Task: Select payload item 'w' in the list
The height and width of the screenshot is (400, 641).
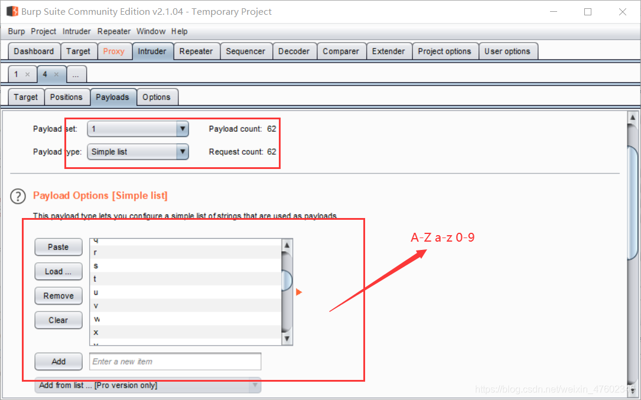Action: pyautogui.click(x=186, y=319)
